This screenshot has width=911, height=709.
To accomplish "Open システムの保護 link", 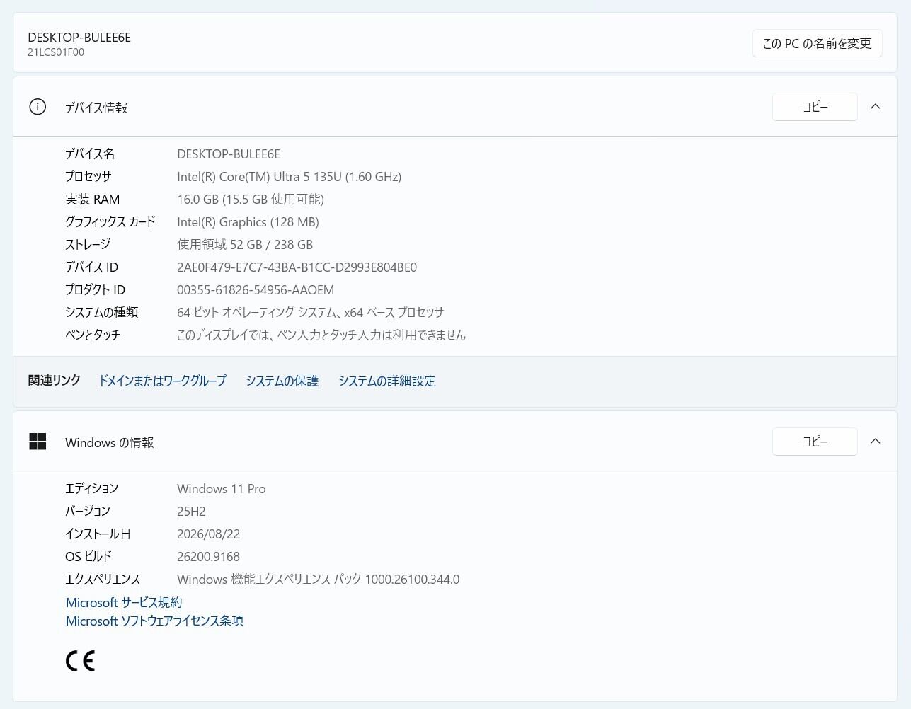I will click(x=282, y=381).
